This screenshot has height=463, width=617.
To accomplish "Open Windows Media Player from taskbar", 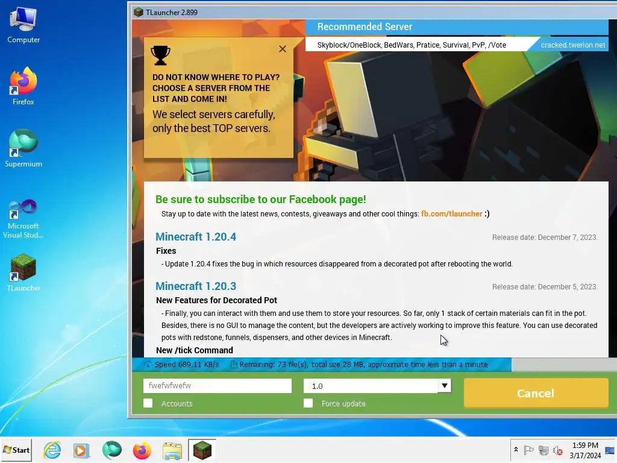I will (x=82, y=450).
